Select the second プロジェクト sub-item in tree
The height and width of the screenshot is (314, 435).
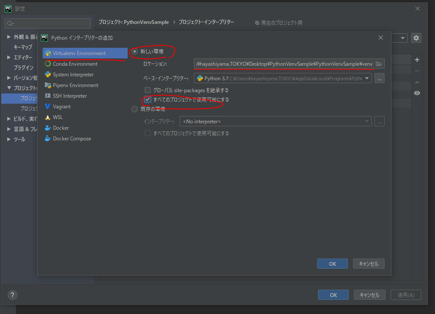pos(29,108)
